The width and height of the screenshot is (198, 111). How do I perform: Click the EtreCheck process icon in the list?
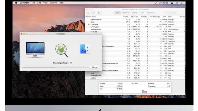click(x=89, y=25)
